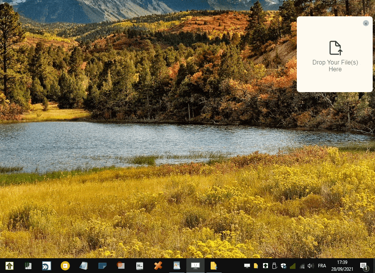Image resolution: width=375 pixels, height=273 pixels.
Task: Open safely remove USB hardware tray icon
Action: pos(274,265)
